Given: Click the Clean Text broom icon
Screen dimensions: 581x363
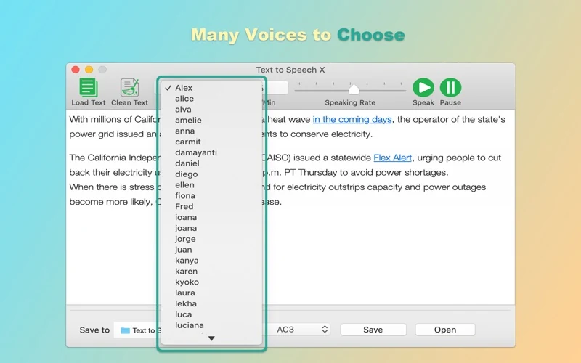Looking at the screenshot, I should [x=130, y=88].
